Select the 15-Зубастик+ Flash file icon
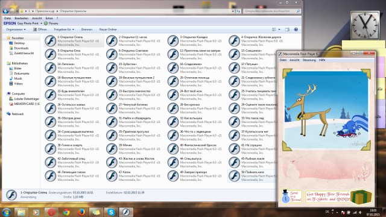 pyautogui.click(x=112, y=68)
